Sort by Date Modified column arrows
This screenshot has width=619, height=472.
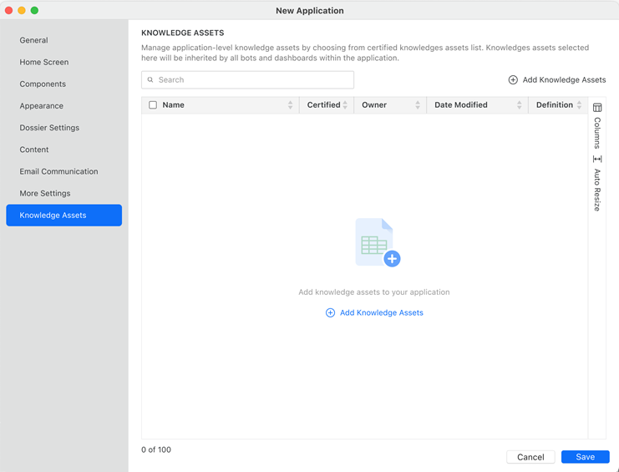click(x=519, y=105)
